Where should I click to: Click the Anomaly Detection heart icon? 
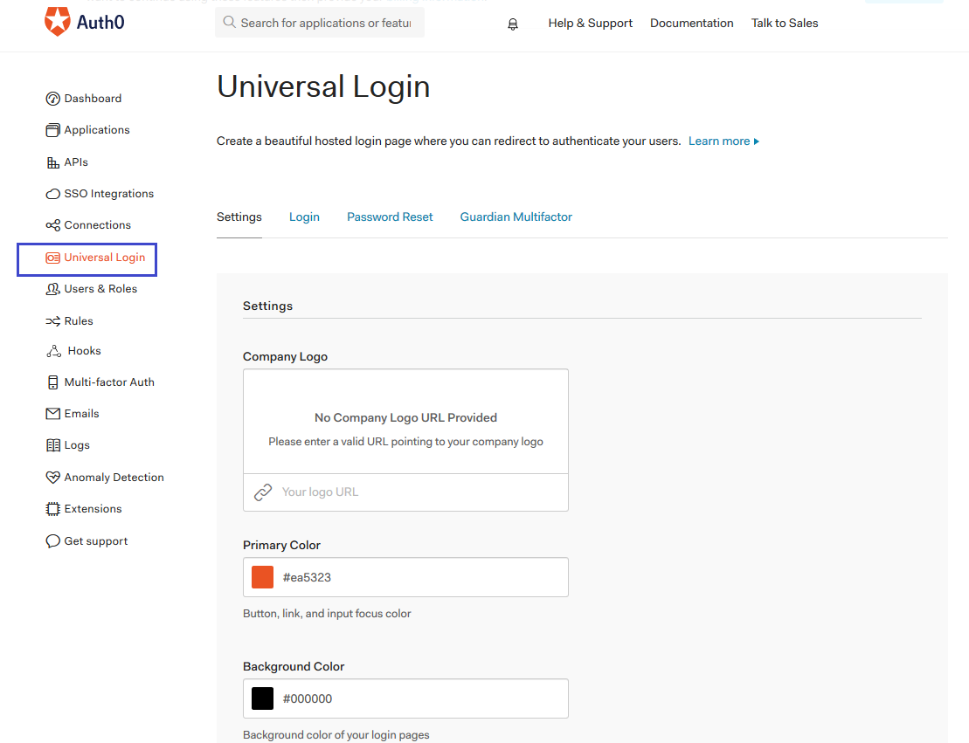pos(53,478)
